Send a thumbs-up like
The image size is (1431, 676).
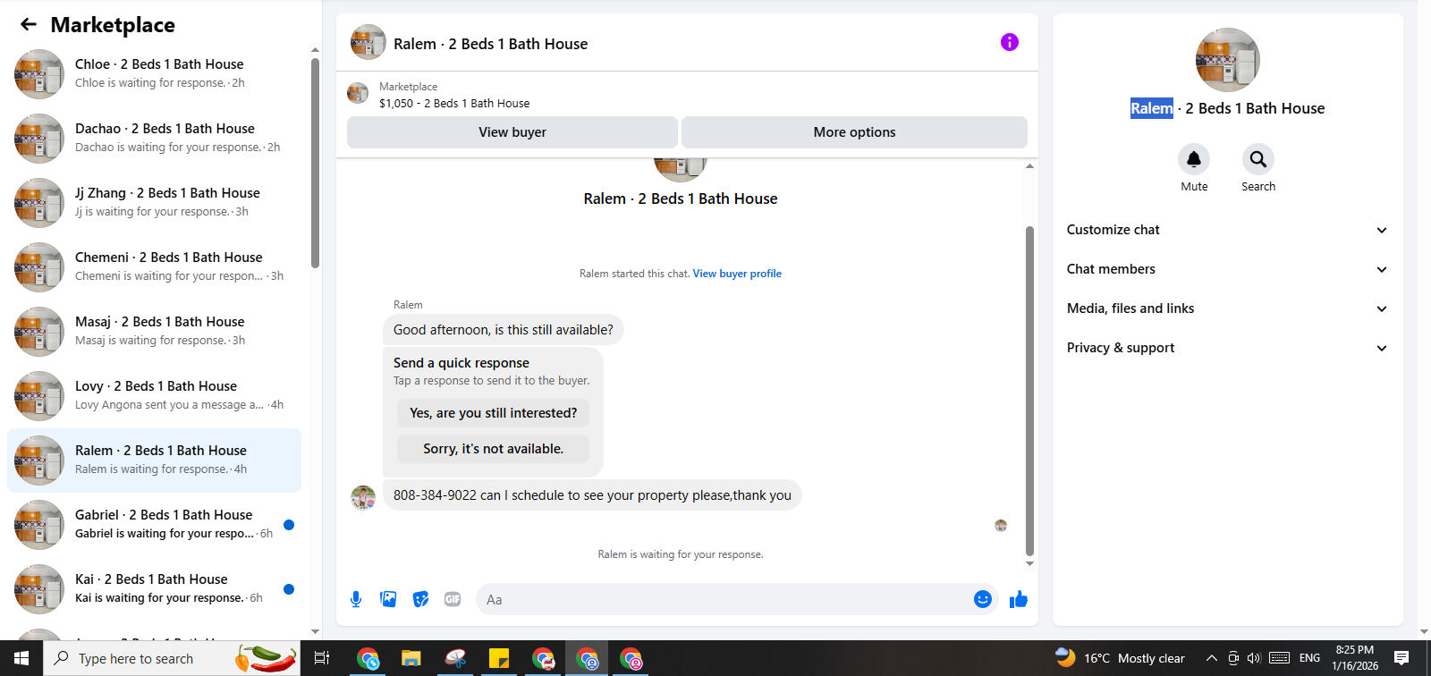[x=1019, y=599]
